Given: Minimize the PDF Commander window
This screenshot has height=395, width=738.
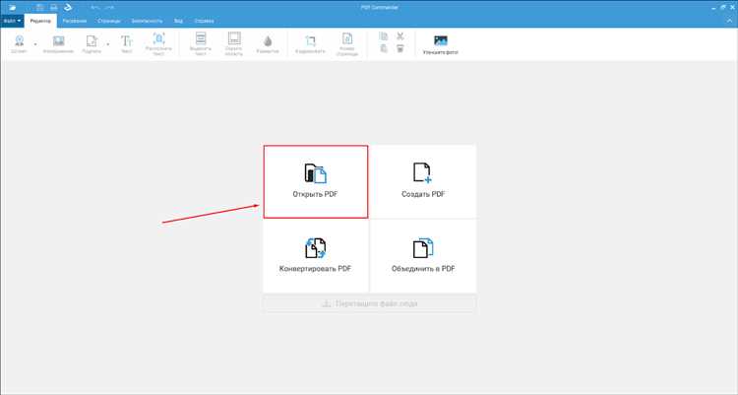Looking at the screenshot, I should [713, 7].
